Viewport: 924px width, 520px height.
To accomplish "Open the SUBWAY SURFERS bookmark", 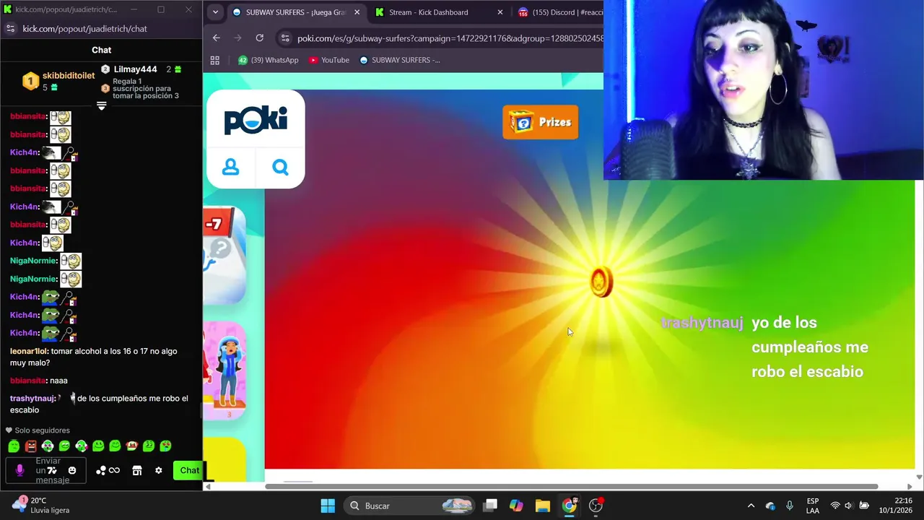I will click(x=400, y=60).
